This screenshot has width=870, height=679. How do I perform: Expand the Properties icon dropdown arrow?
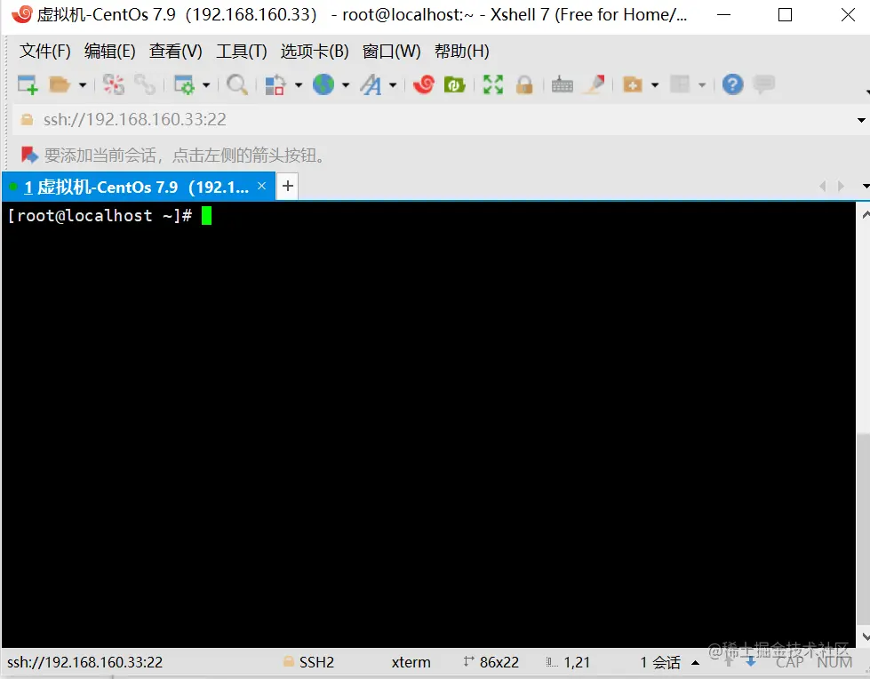[206, 85]
